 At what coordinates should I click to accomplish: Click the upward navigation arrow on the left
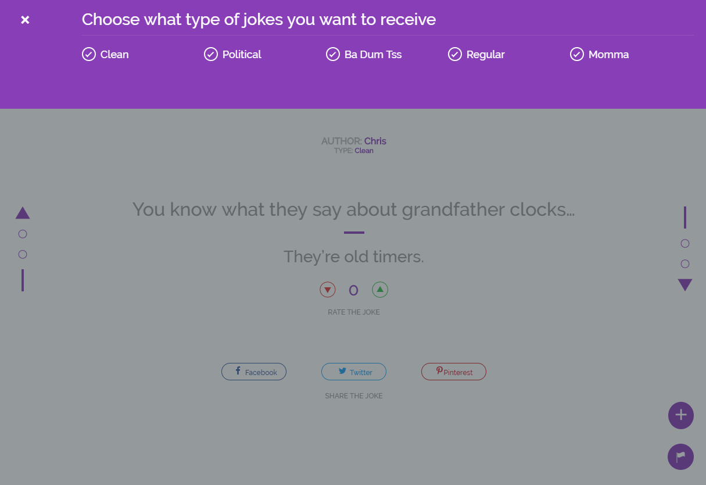point(22,212)
